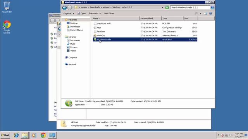Select Libraries in the navigation pane
Viewport: 248px width, 139px height.
click(72, 37)
